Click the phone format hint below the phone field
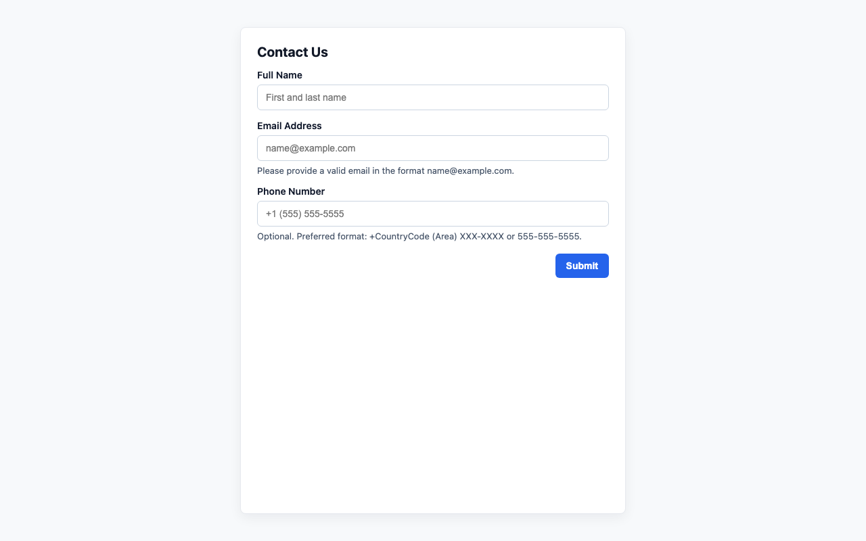The image size is (866, 541). 419,237
